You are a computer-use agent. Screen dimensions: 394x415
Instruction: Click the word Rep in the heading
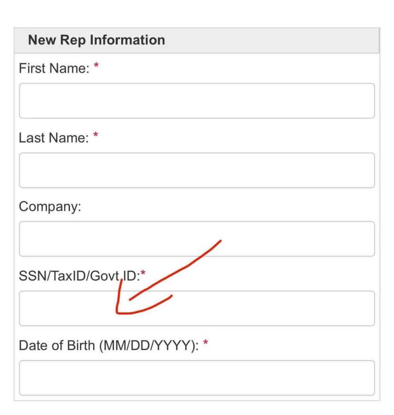pyautogui.click(x=73, y=41)
